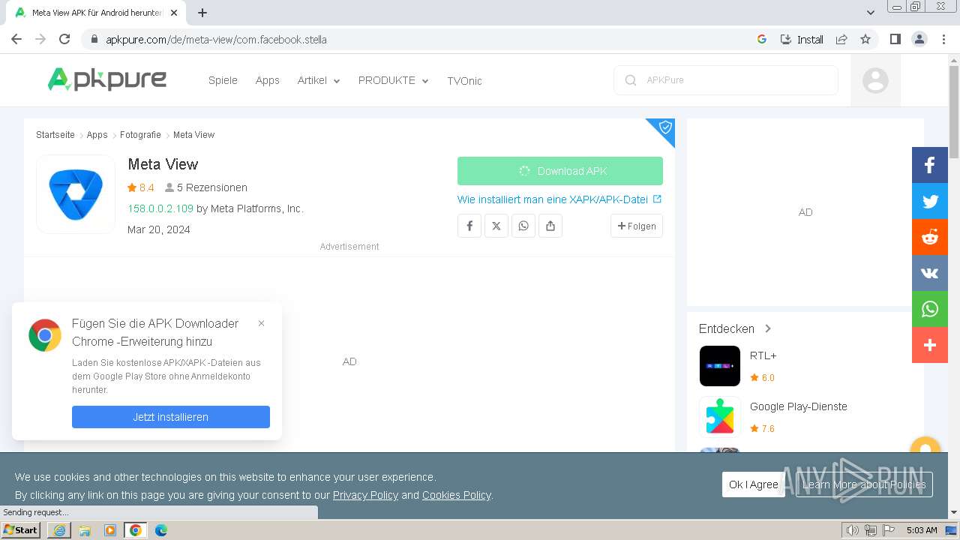This screenshot has width=960, height=540.
Task: Share on WhatsApp via floating sidebar
Action: pyautogui.click(x=930, y=309)
